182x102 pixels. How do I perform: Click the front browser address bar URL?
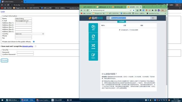click(99, 10)
